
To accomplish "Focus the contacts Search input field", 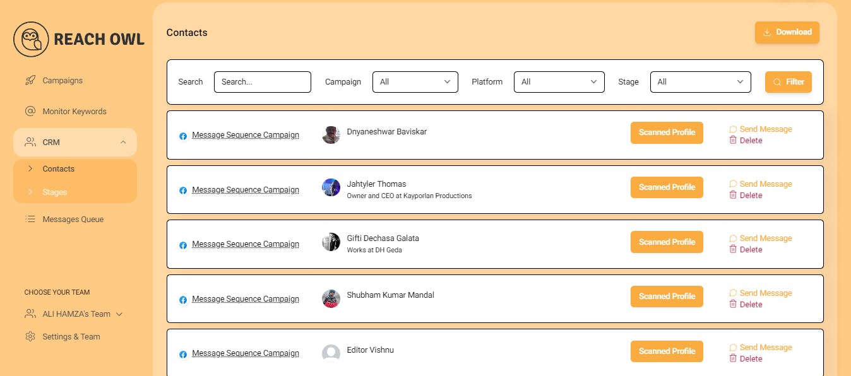I will pos(263,82).
